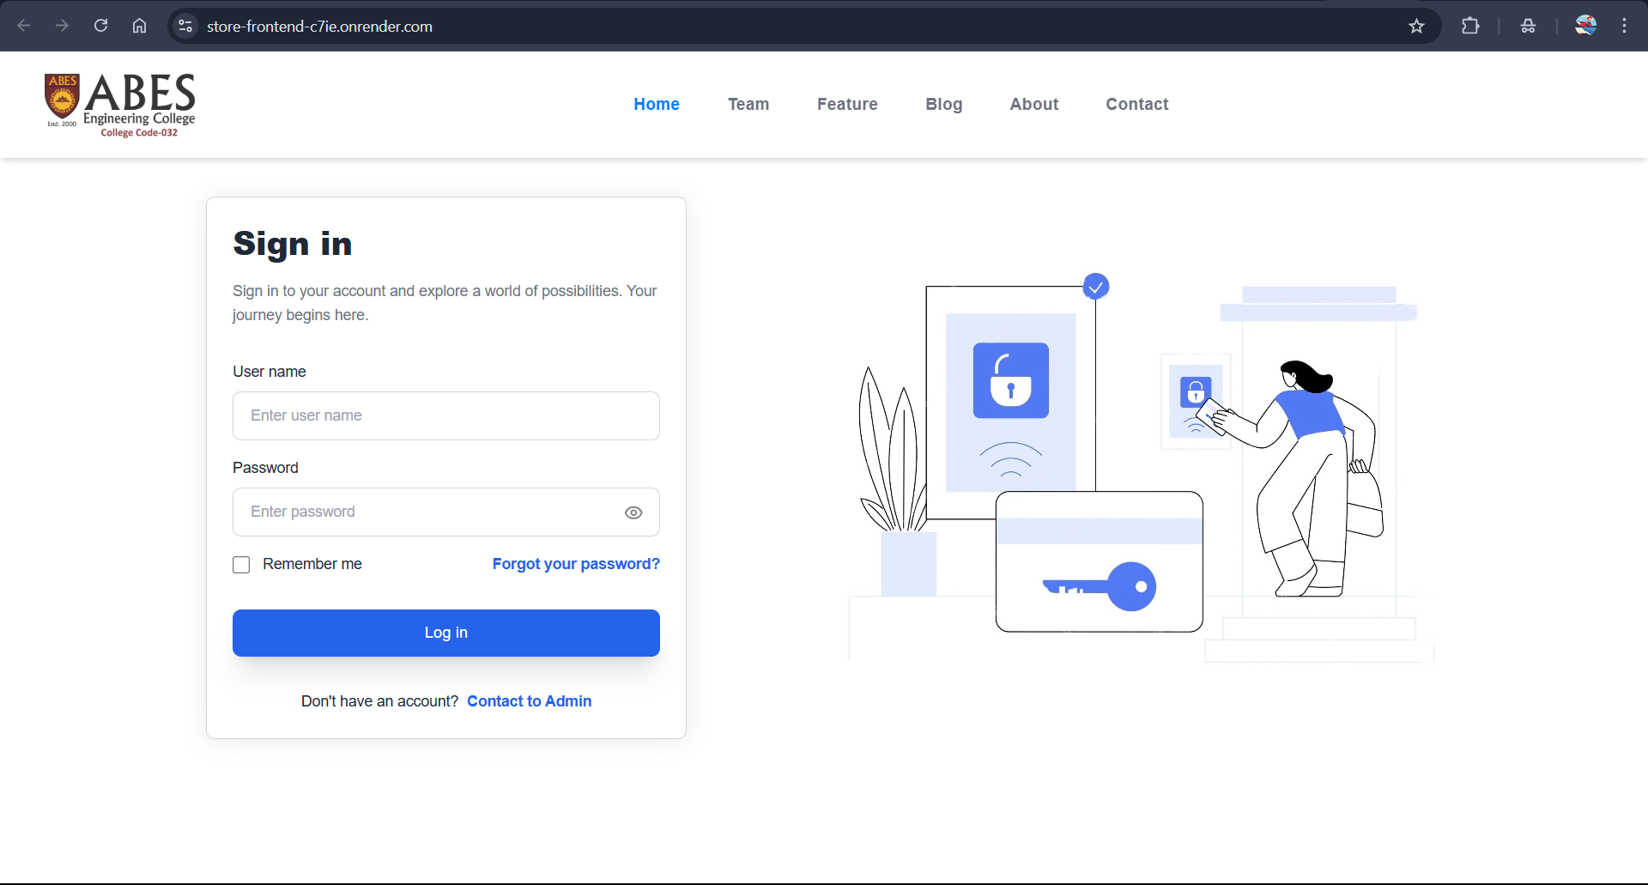Open site information via the tune icon
This screenshot has height=885, width=1648.
tap(185, 26)
